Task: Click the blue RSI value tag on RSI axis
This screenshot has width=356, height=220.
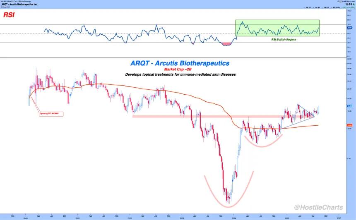Action: (350, 28)
